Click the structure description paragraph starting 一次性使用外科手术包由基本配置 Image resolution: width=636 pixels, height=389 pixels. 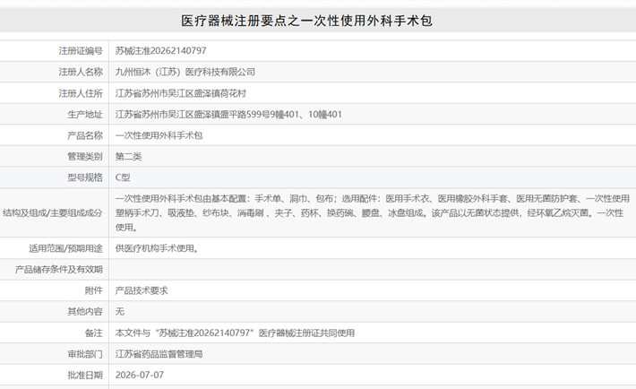point(372,212)
